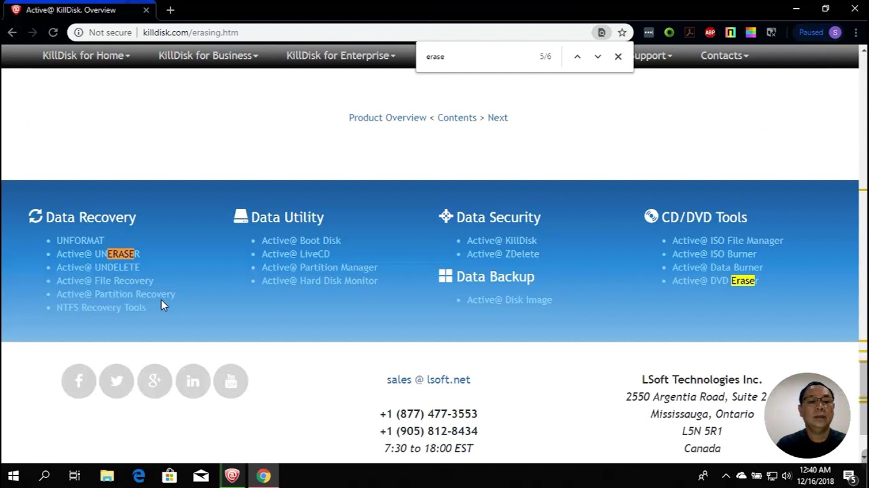Open Active@ Data Burner link
The height and width of the screenshot is (488, 869).
718,268
